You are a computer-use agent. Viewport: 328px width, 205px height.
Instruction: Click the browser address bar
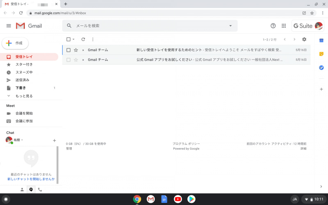[163, 13]
